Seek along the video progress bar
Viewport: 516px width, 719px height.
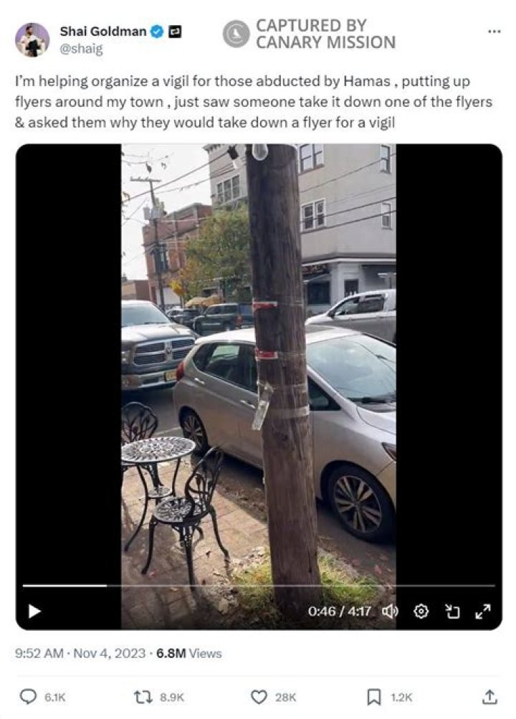coord(259,586)
